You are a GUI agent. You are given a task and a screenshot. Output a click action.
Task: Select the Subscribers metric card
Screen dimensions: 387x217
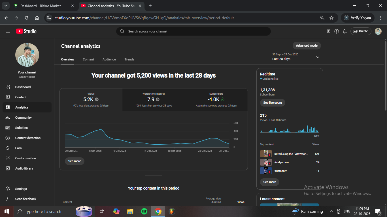(216, 100)
